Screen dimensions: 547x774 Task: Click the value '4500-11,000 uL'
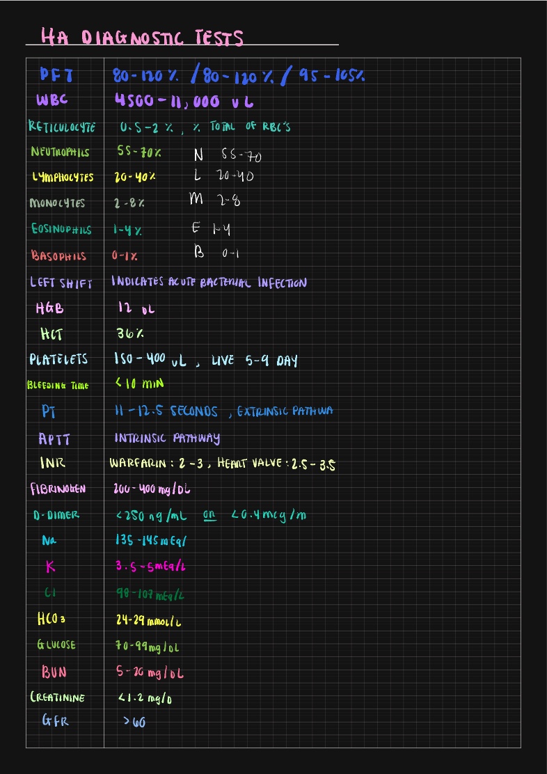(184, 101)
